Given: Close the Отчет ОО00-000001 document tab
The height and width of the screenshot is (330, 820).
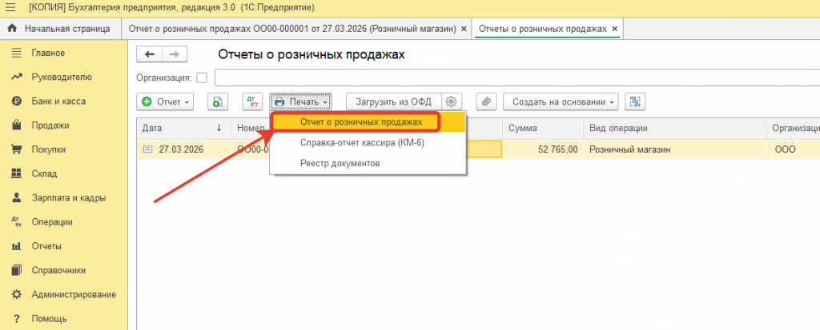Looking at the screenshot, I should click(x=464, y=30).
